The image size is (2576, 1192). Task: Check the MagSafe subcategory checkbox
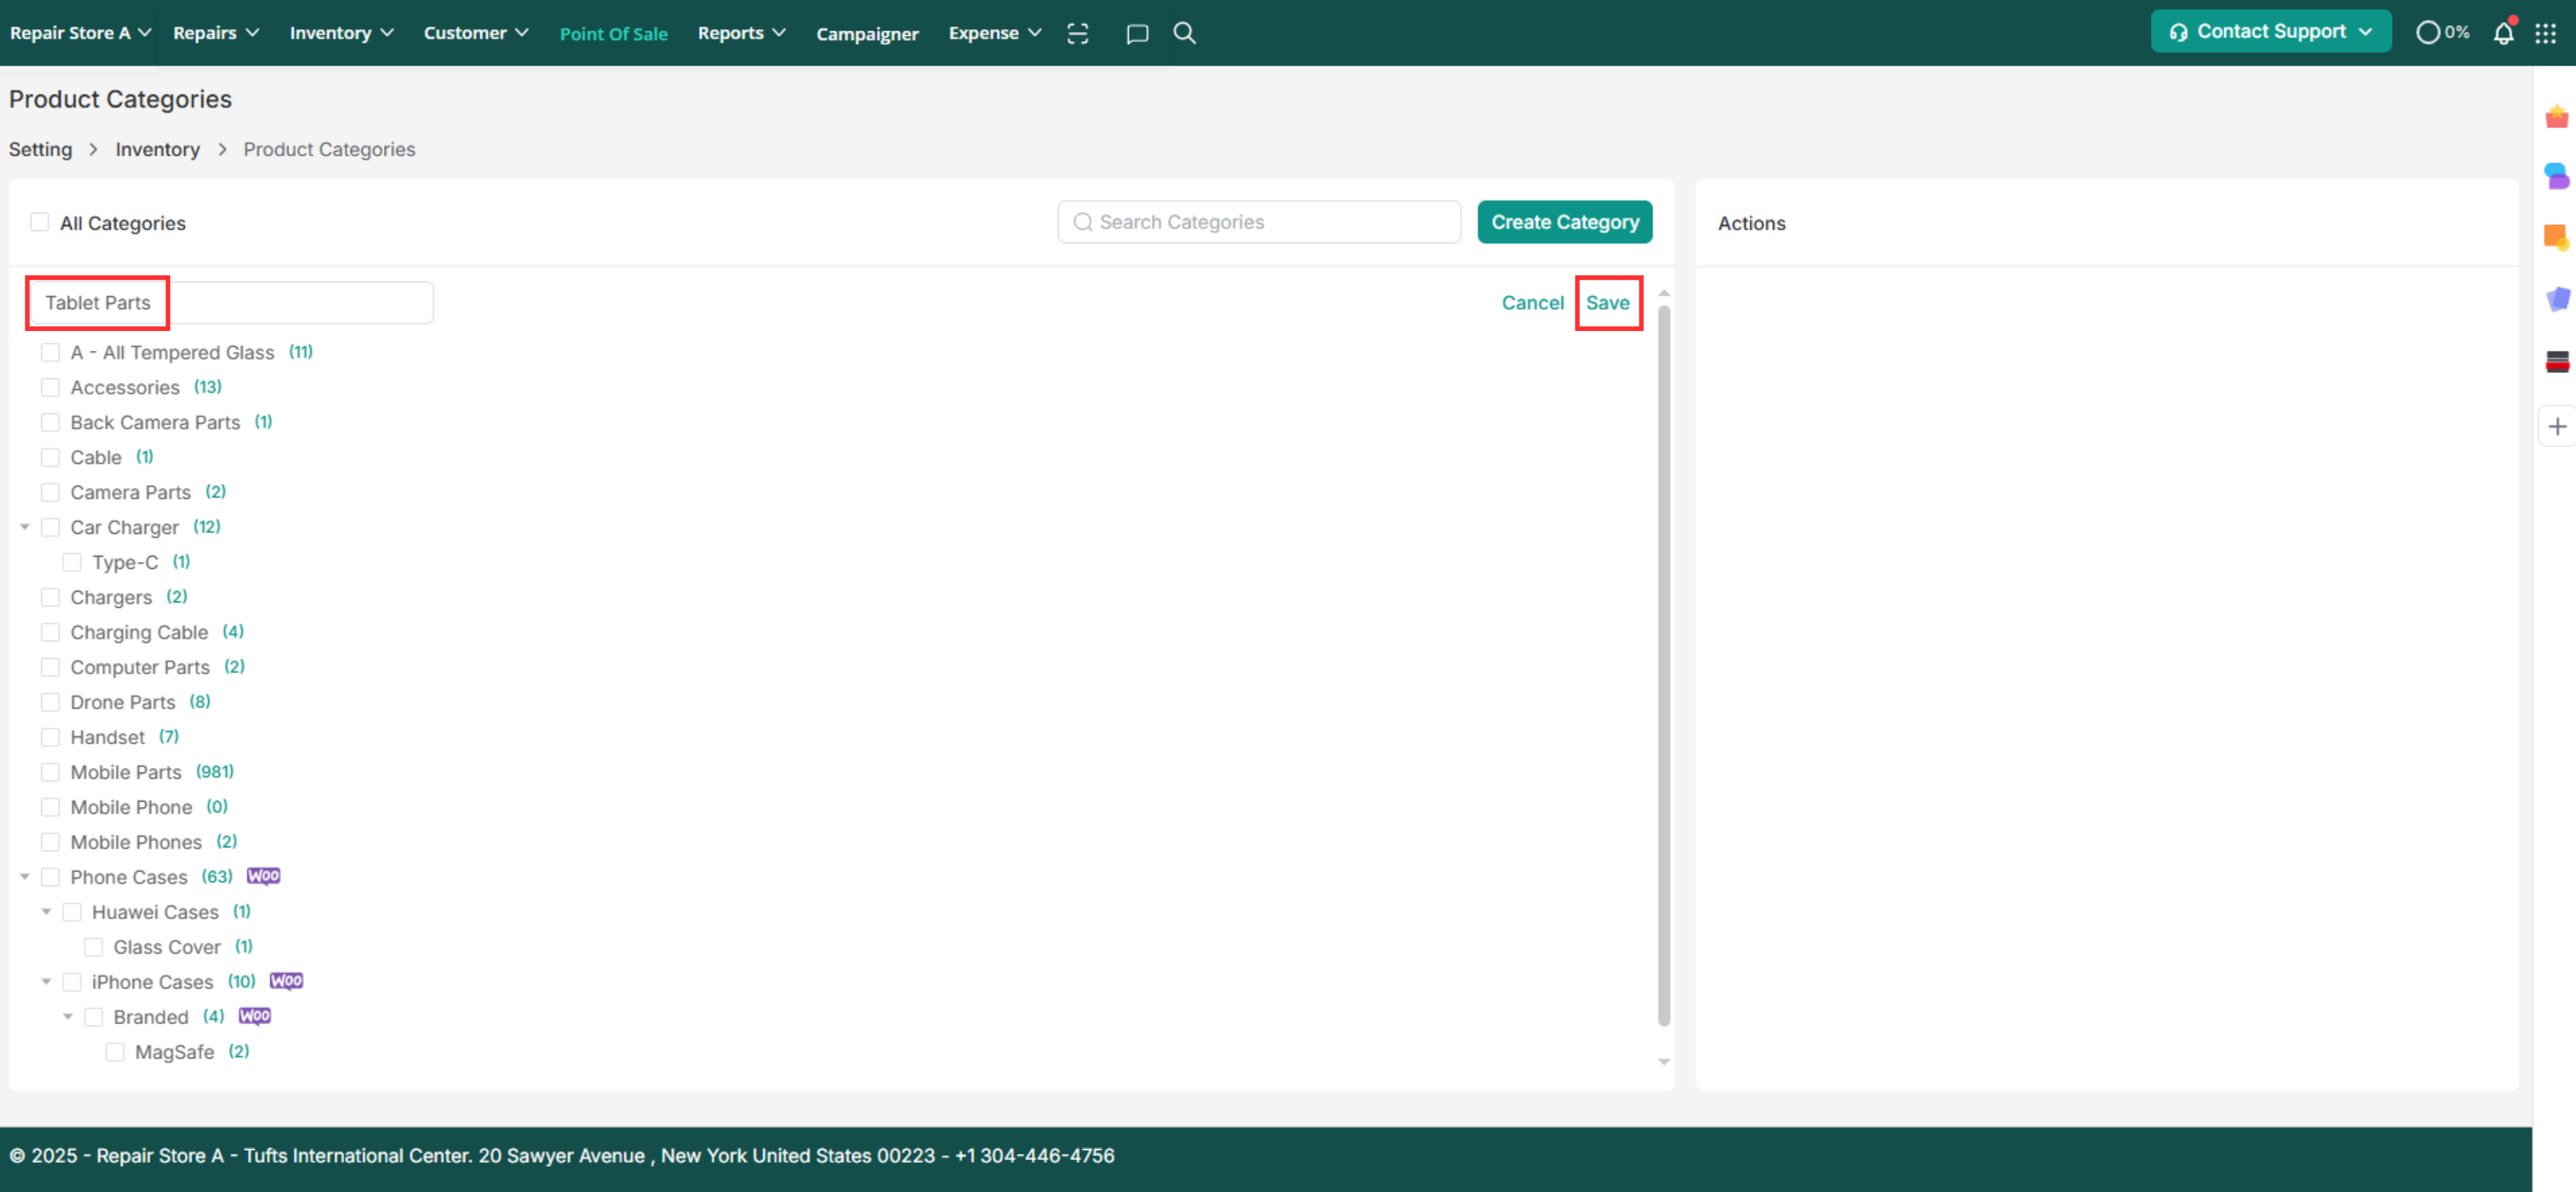pyautogui.click(x=115, y=1051)
